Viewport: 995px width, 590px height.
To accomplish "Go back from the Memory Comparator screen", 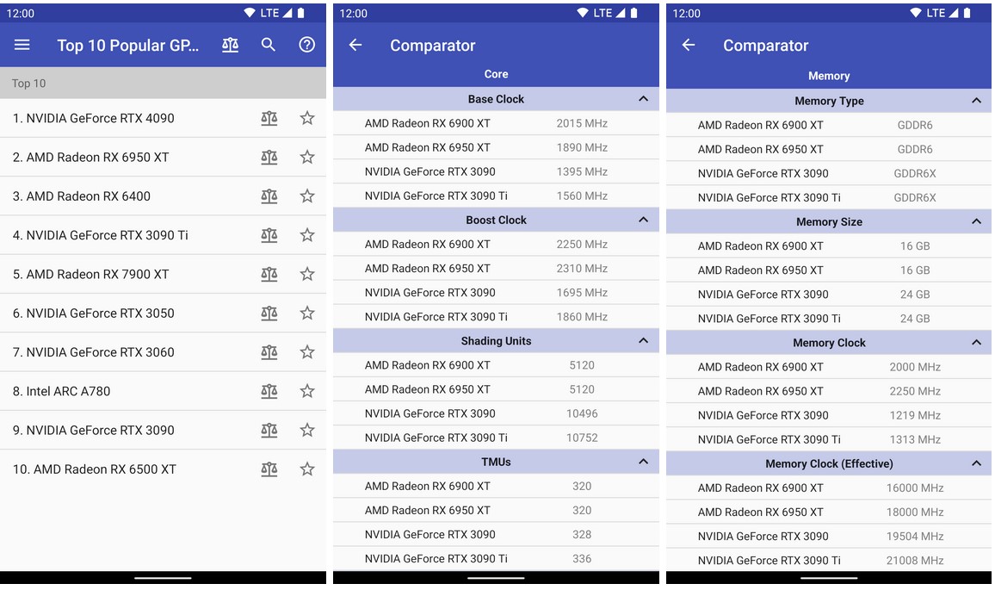I will click(689, 45).
